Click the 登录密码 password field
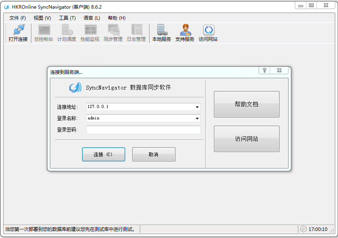The image size is (338, 238). [143, 130]
